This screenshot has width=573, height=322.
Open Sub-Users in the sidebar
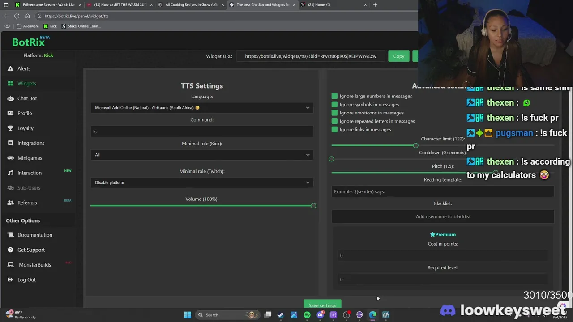(29, 188)
